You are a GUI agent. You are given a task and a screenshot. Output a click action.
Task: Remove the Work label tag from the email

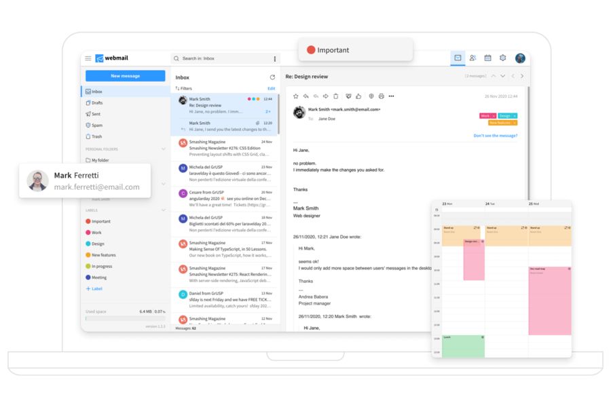[x=494, y=115]
